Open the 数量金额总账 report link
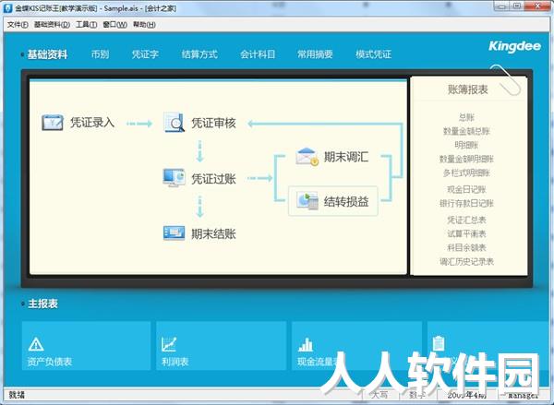Viewport: 554px width, 405px height. [x=466, y=131]
